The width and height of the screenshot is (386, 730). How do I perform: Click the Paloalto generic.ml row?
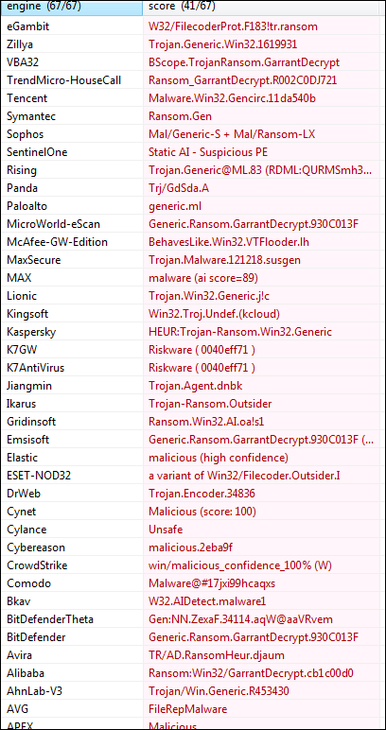[x=193, y=206]
